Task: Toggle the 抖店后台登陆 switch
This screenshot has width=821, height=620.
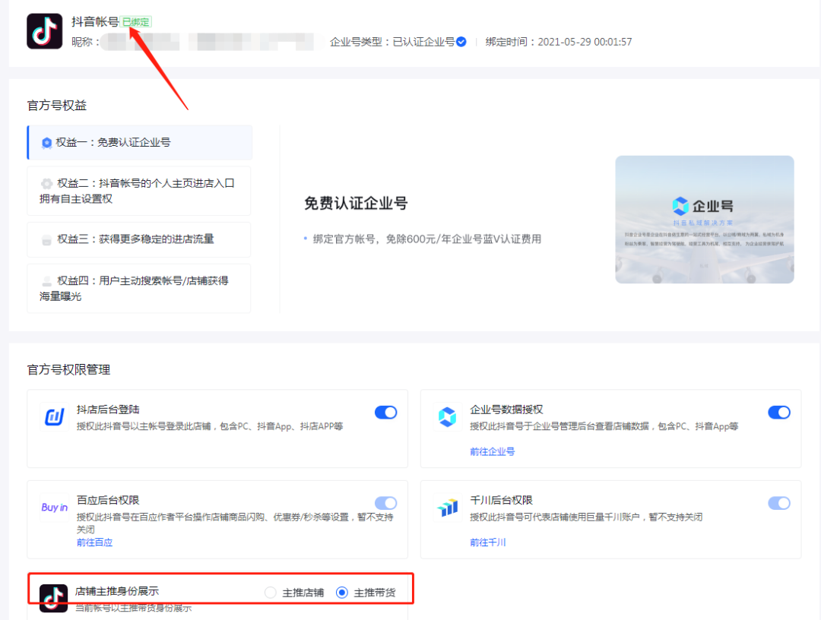Action: tap(386, 413)
